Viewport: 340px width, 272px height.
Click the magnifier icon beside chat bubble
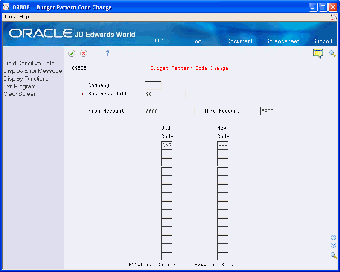tap(332, 53)
